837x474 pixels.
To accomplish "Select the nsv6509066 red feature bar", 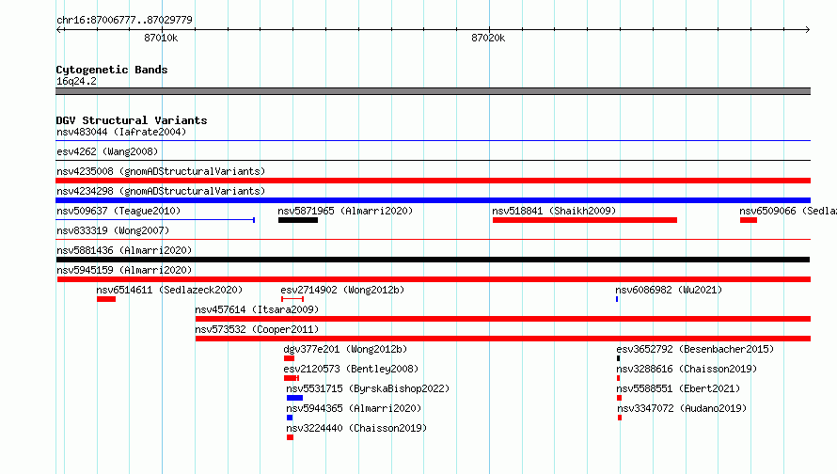I will pos(749,220).
